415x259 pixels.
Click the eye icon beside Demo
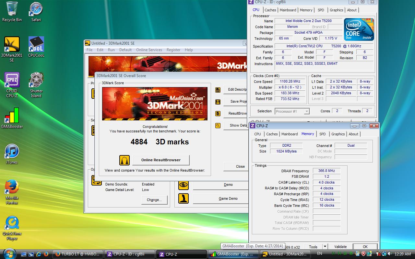[184, 185]
